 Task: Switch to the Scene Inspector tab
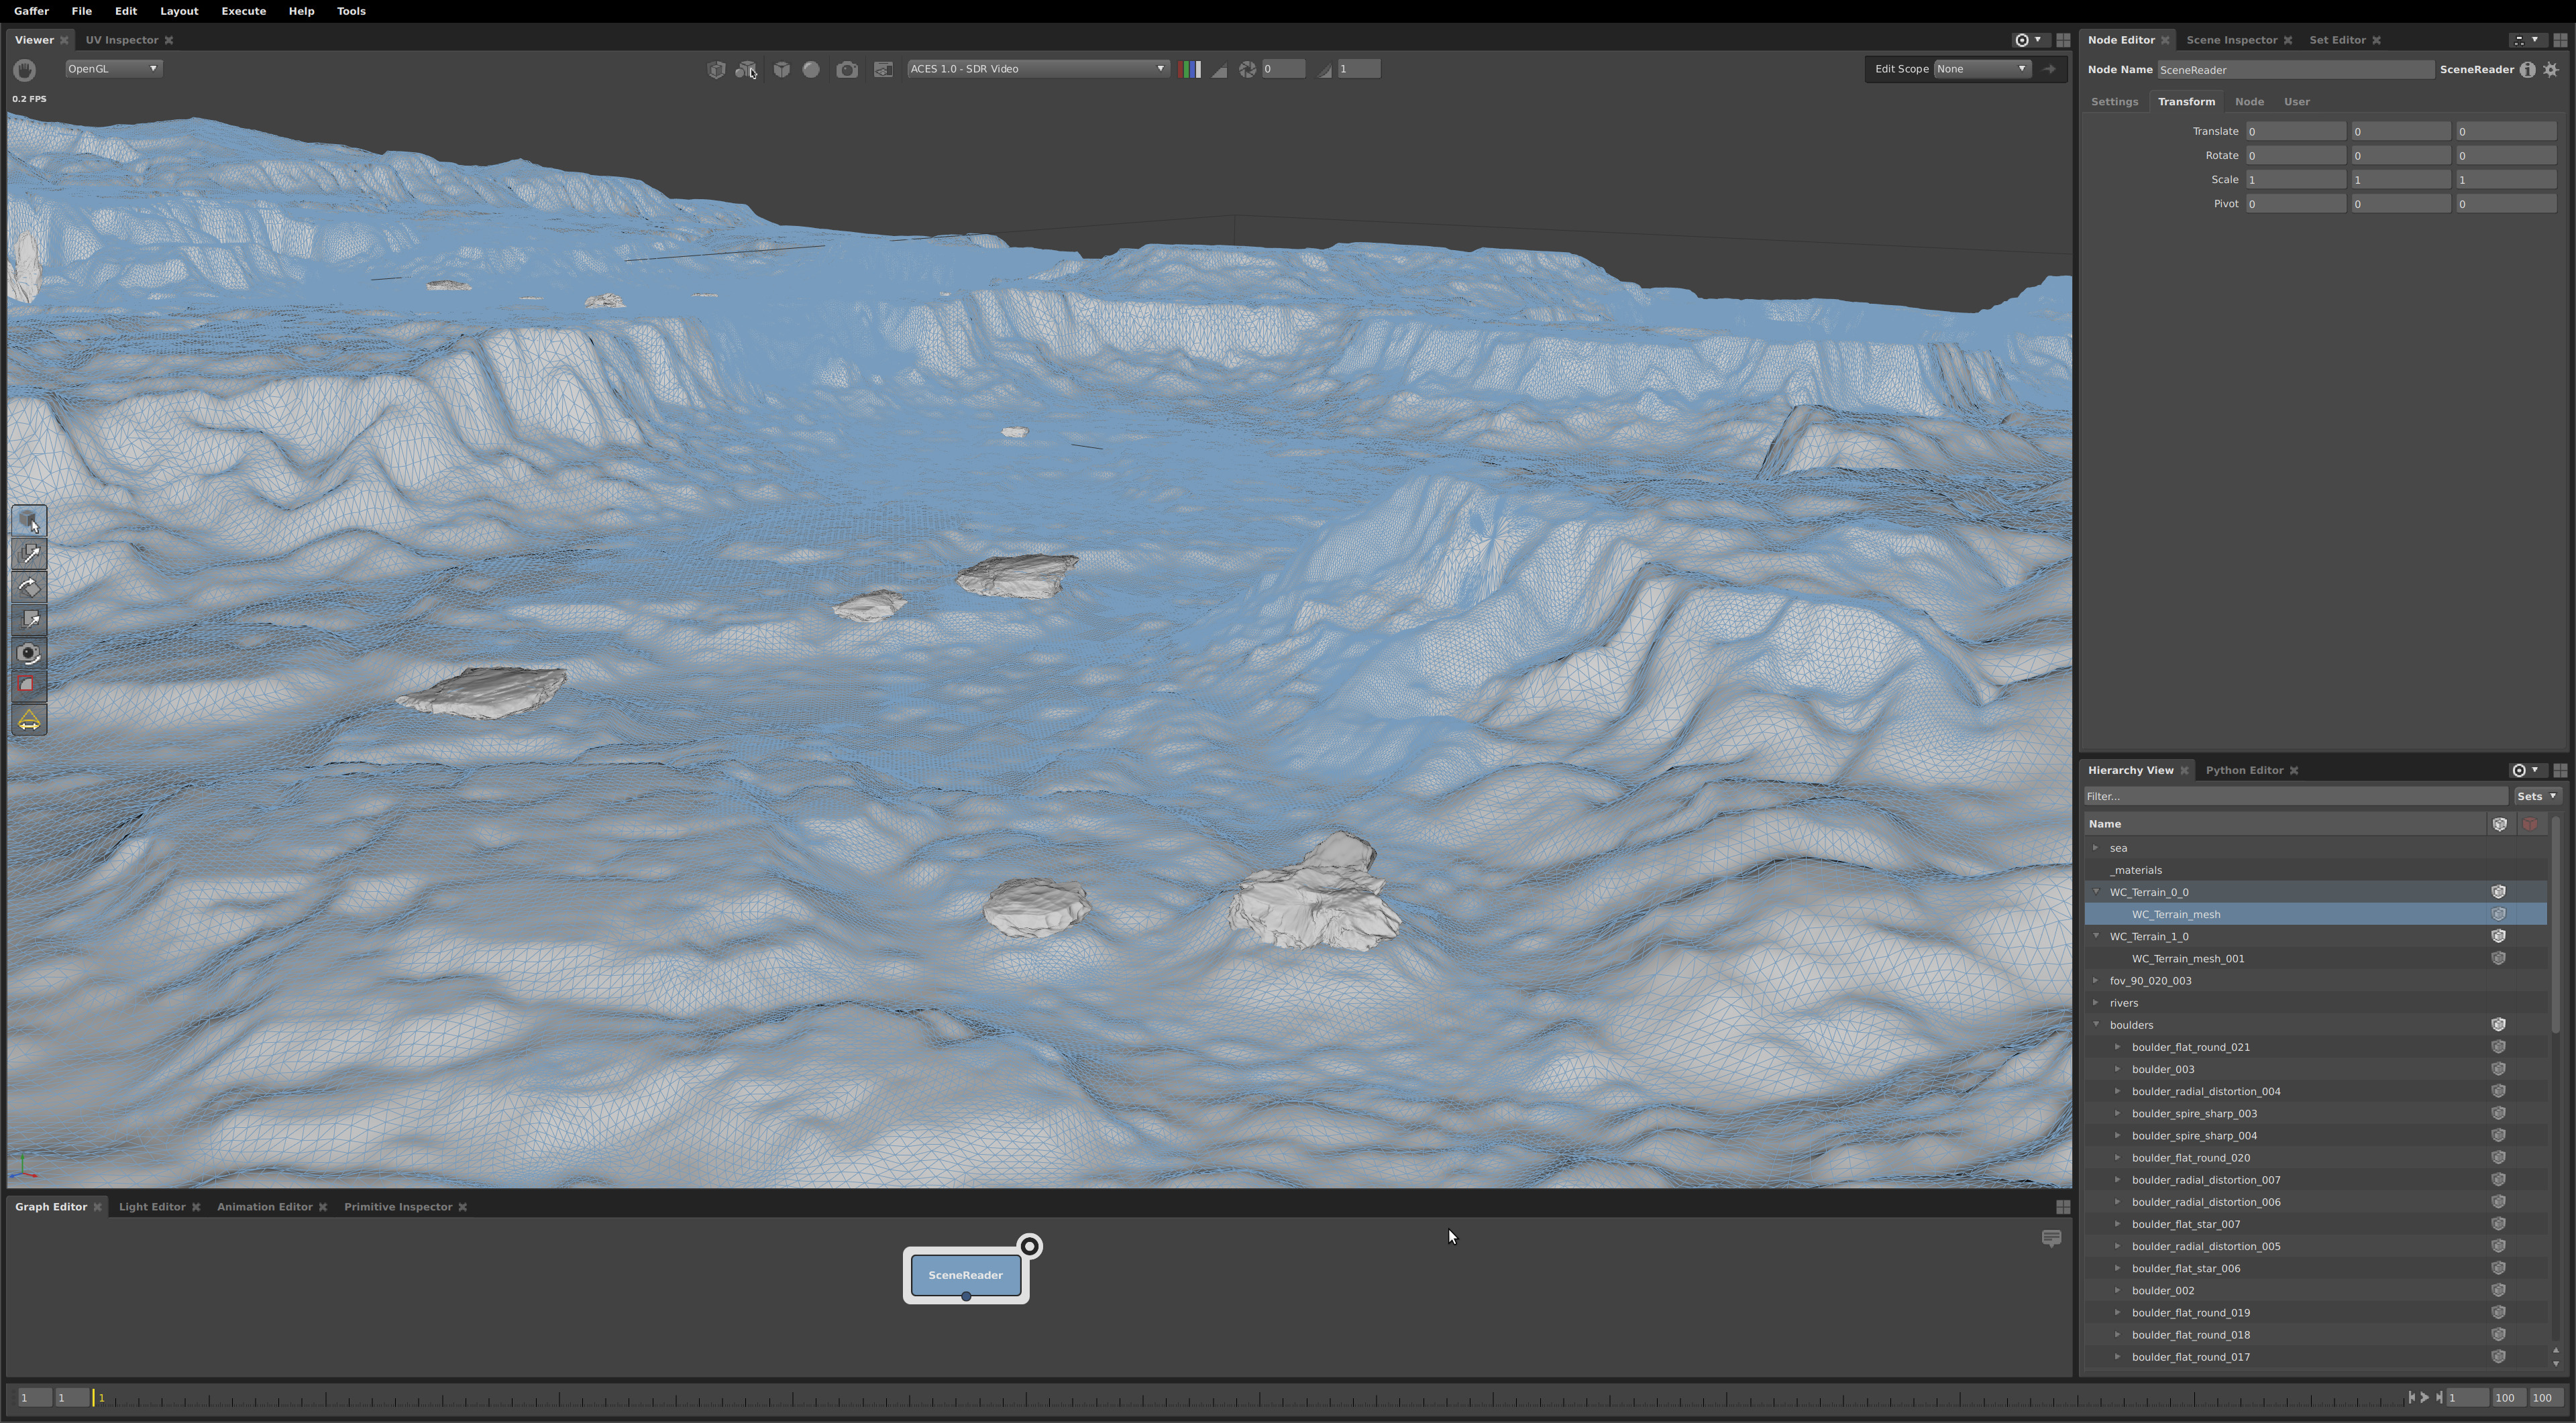[2231, 40]
